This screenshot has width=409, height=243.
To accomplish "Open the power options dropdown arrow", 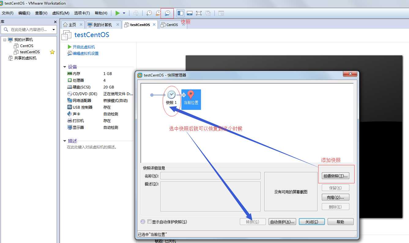I will tap(124, 13).
